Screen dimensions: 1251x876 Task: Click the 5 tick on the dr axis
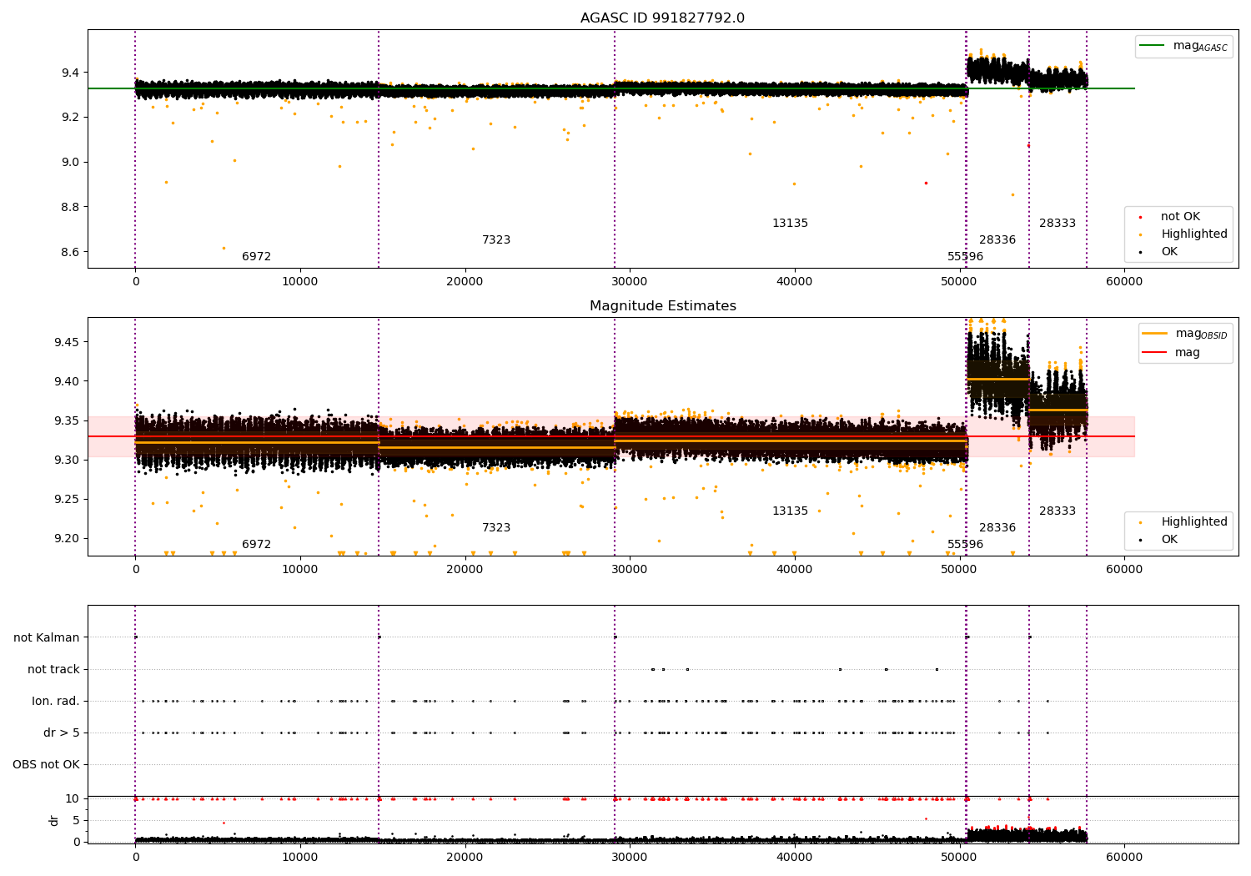click(x=76, y=821)
